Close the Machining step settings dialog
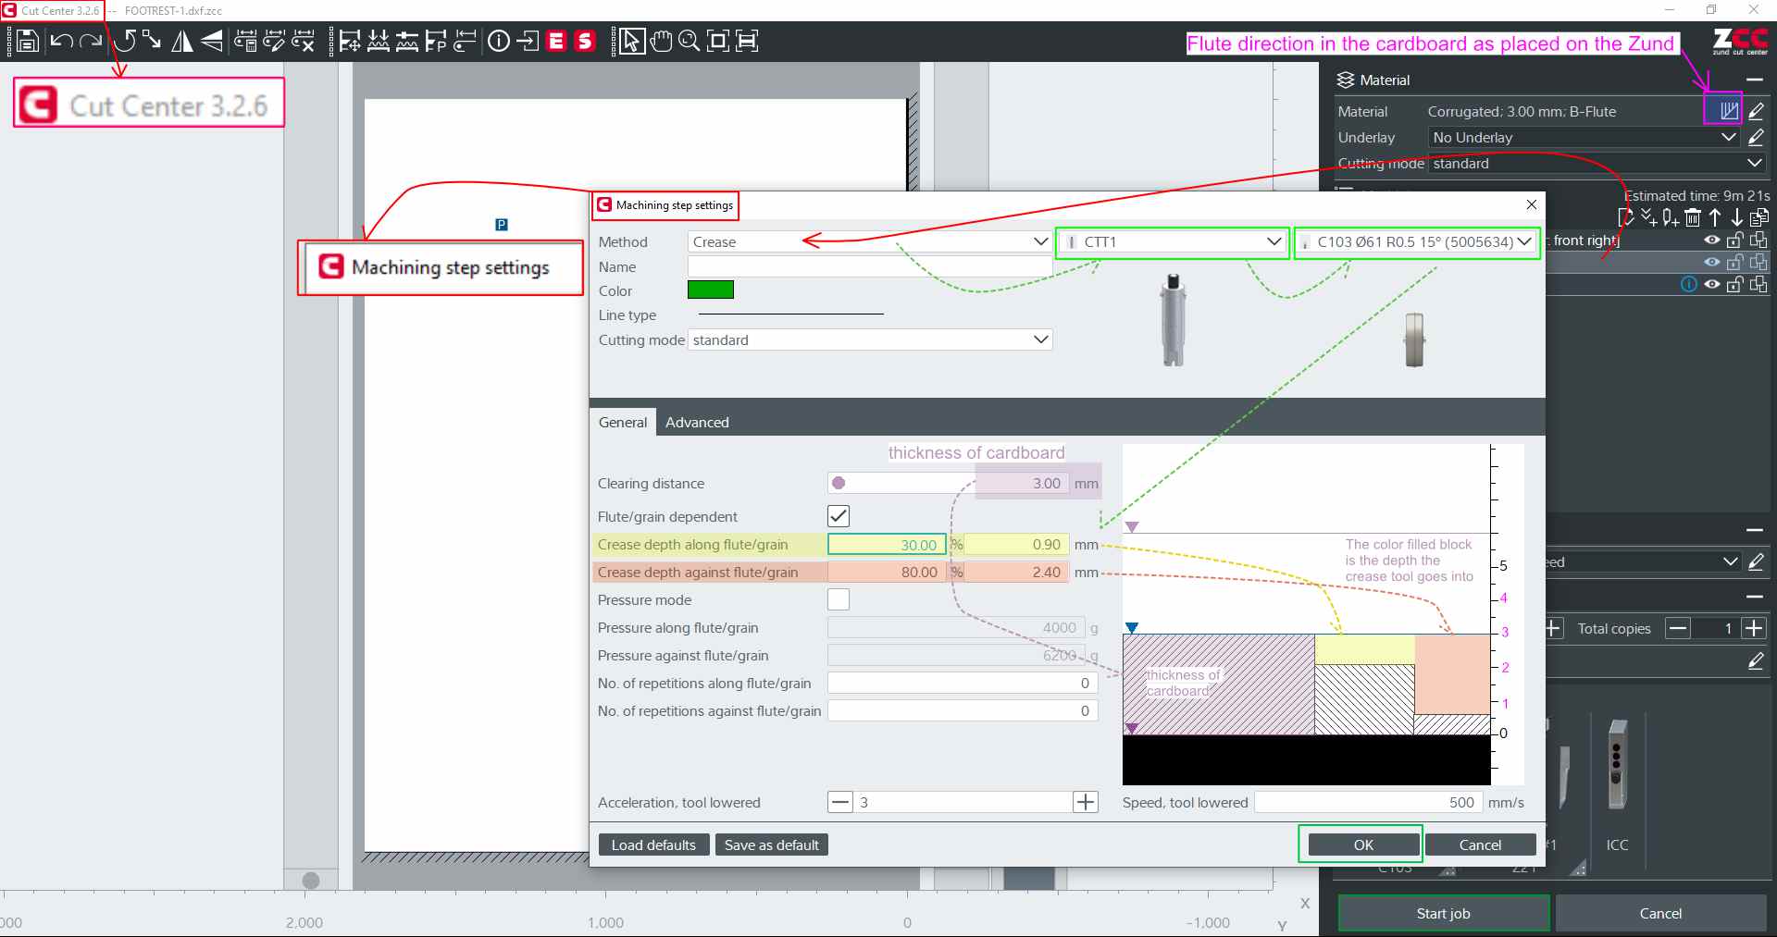The height and width of the screenshot is (937, 1777). pos(1531,204)
